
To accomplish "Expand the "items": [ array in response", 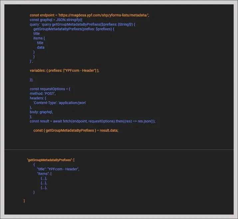I will [44, 174].
